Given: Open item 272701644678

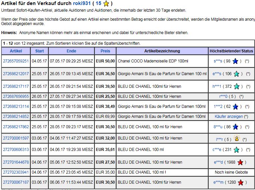Looking at the screenshot, I should click(x=16, y=162).
